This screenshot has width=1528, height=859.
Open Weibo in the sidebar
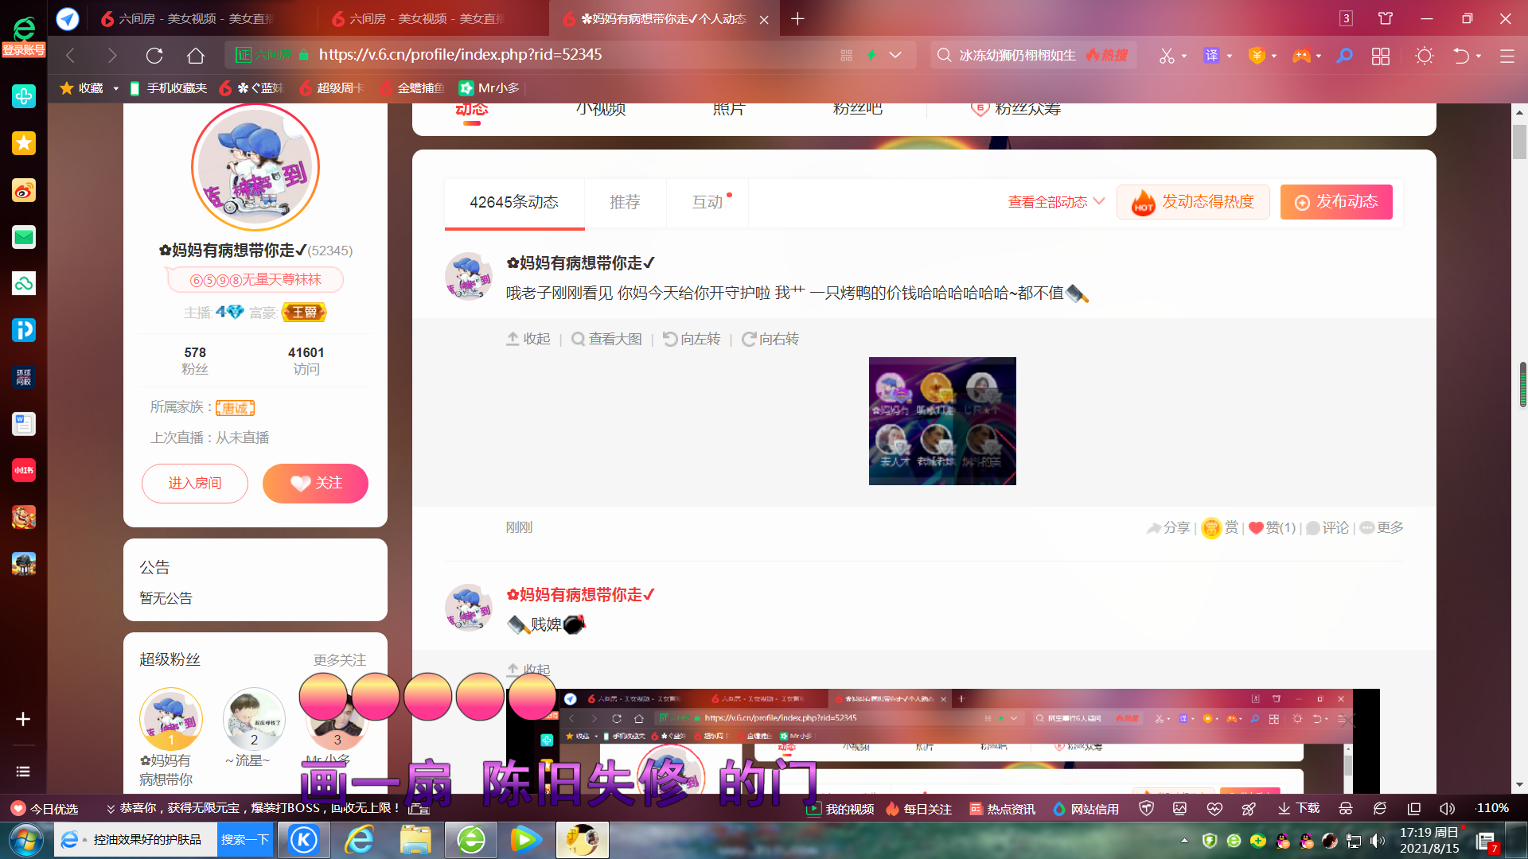pos(24,190)
